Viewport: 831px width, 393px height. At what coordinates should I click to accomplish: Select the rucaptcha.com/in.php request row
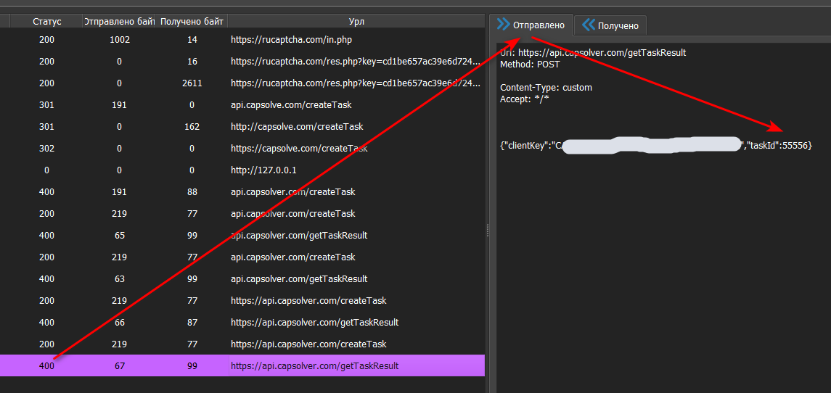click(x=291, y=40)
